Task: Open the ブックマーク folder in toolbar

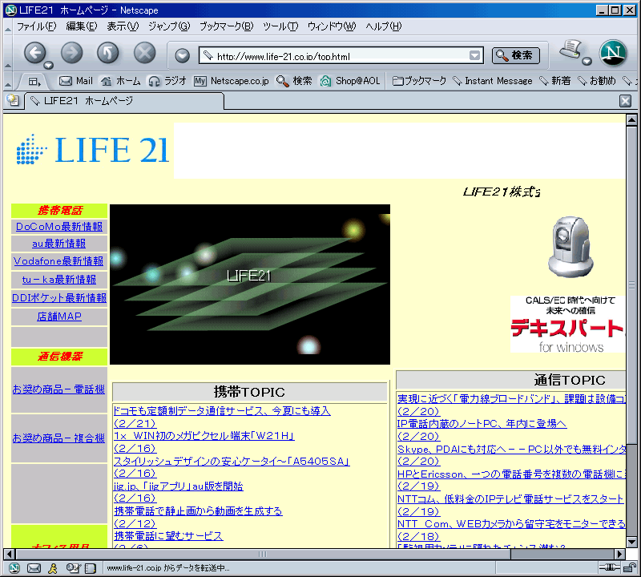Action: click(419, 81)
